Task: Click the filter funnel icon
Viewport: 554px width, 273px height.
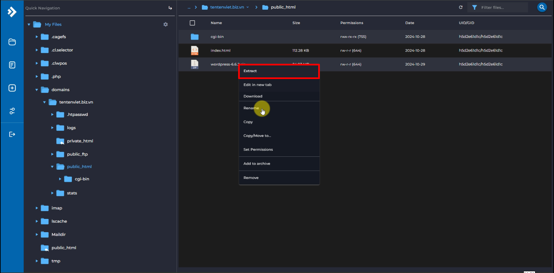Action: 475,7
